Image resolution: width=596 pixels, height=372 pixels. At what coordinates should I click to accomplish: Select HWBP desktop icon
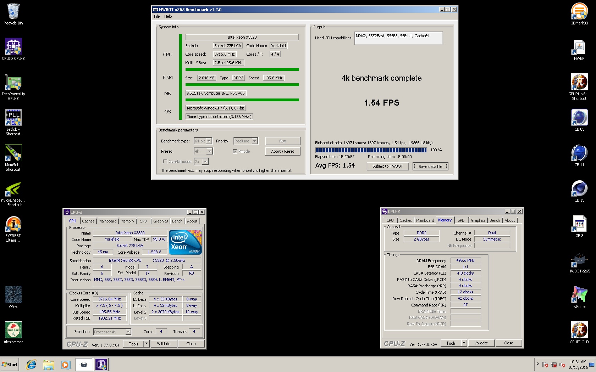click(x=579, y=50)
